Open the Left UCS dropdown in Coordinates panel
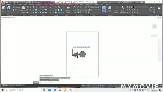The height and width of the screenshot is (92, 163). [x=82, y=13]
